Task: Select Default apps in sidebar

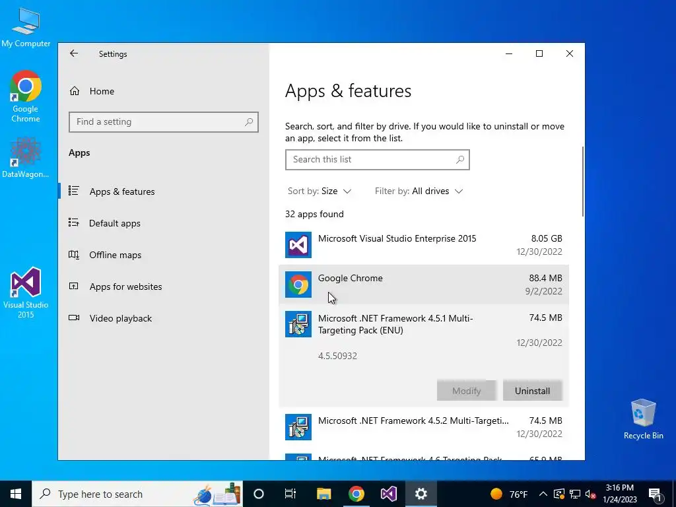Action: click(115, 223)
